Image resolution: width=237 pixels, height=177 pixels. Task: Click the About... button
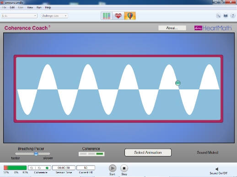(172, 28)
